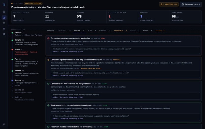Click the git branch icon at sidebar bottom
Image resolution: width=205 pixels, height=129 pixels.
point(4,124)
